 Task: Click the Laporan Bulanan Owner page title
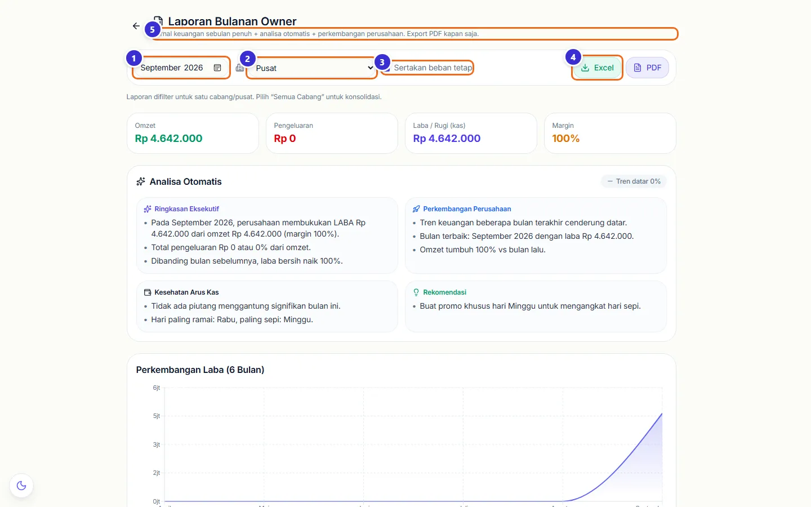click(x=232, y=21)
